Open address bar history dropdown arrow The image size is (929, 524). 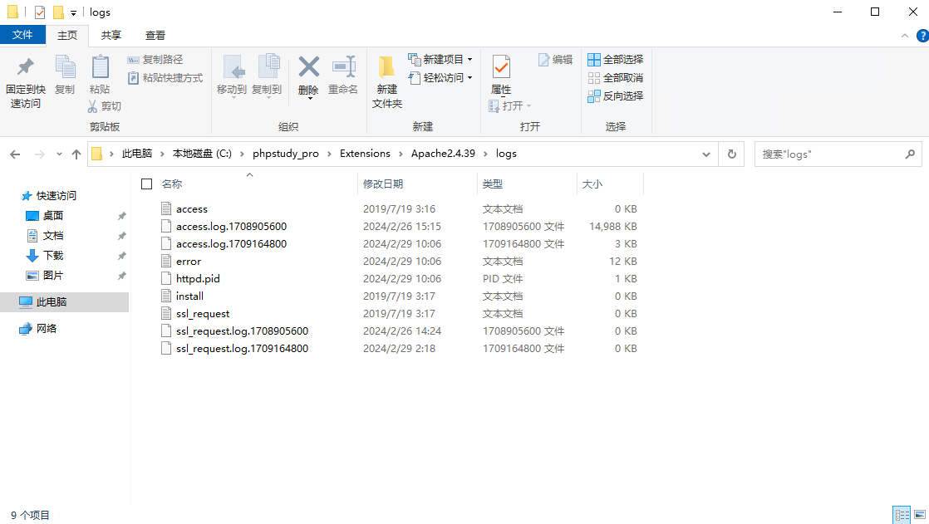pyautogui.click(x=705, y=154)
